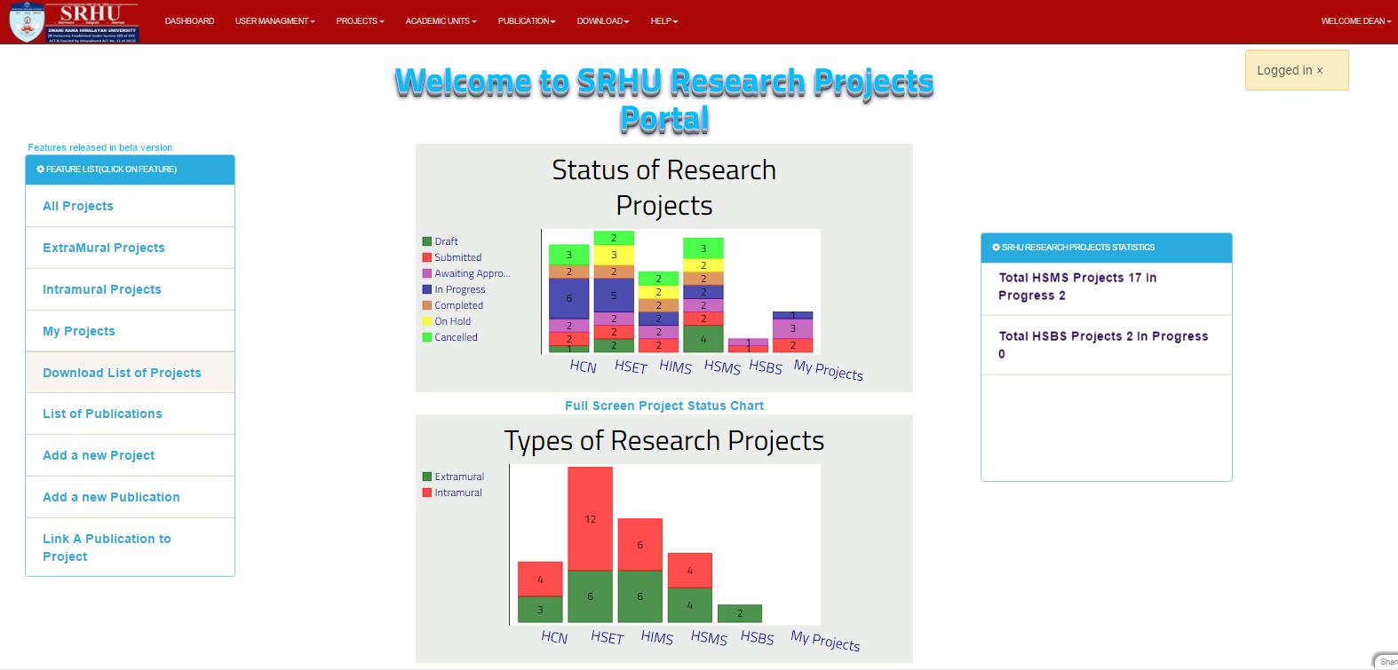Click the HCN axis label in types chart

pyautogui.click(x=554, y=637)
